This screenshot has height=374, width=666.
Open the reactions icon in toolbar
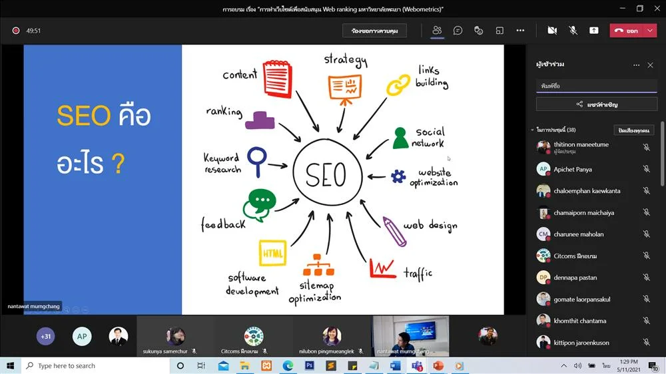click(478, 31)
